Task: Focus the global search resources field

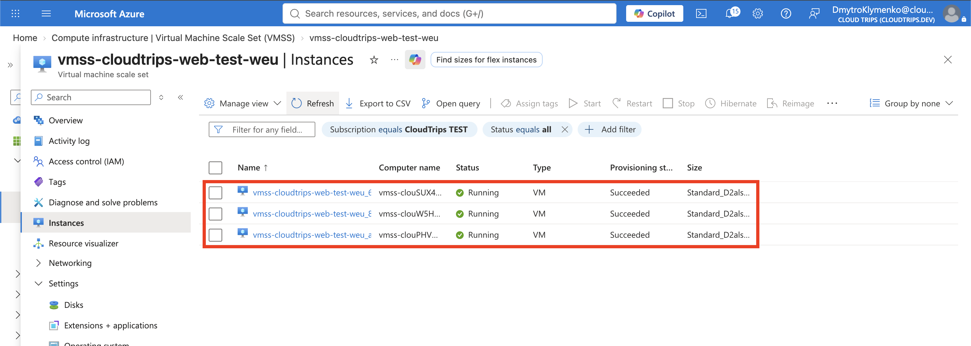Action: pos(449,13)
